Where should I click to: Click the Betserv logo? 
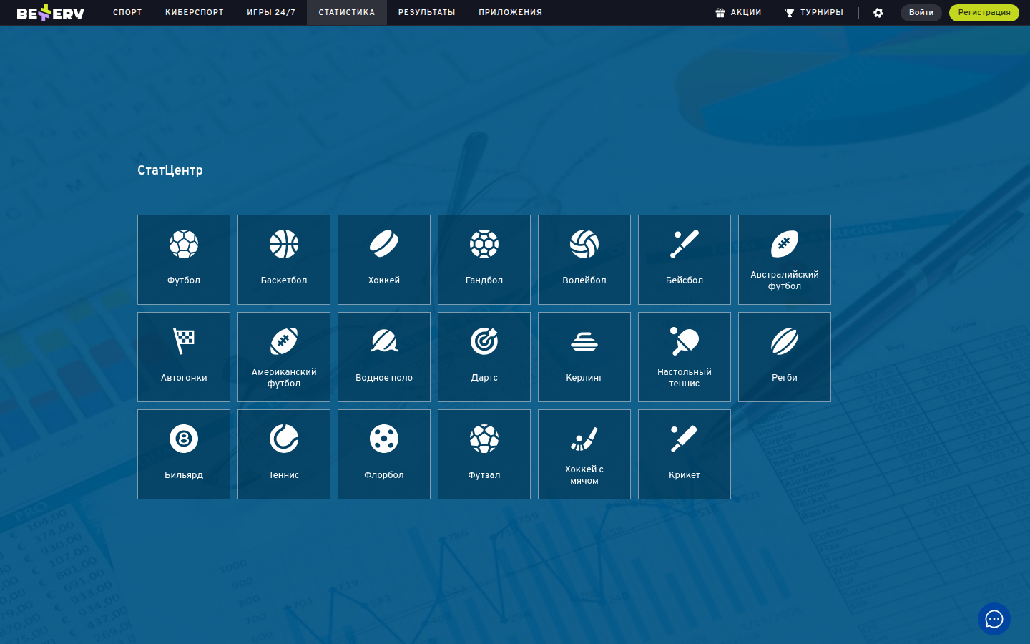coord(51,13)
